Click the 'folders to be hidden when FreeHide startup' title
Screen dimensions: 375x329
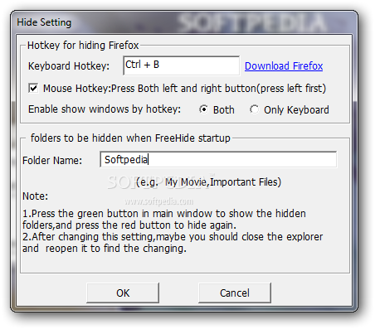pyautogui.click(x=130, y=138)
